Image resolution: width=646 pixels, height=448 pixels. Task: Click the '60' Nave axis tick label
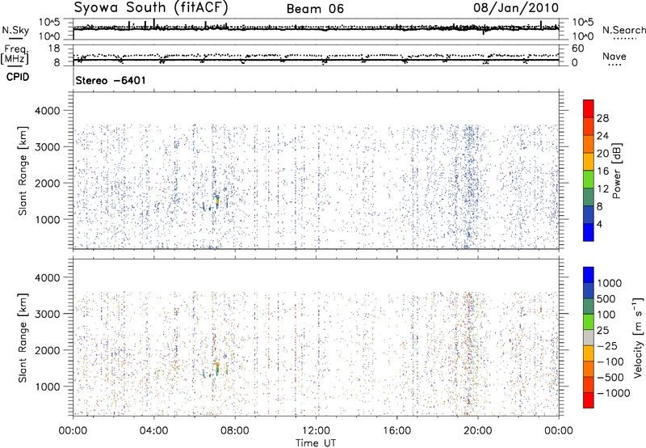click(577, 49)
